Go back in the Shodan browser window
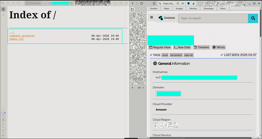Screen dimensions: 262x139 click(x=132, y=3)
